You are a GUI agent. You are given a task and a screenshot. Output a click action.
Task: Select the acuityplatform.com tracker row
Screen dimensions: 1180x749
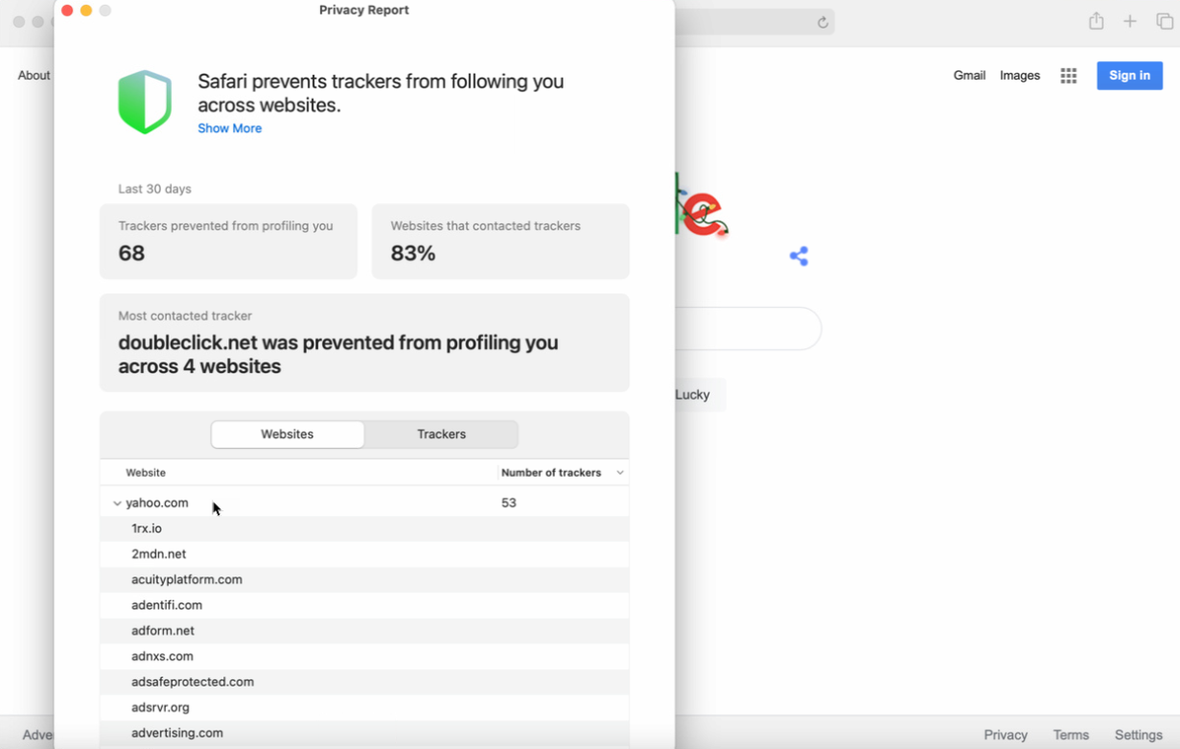click(x=187, y=579)
